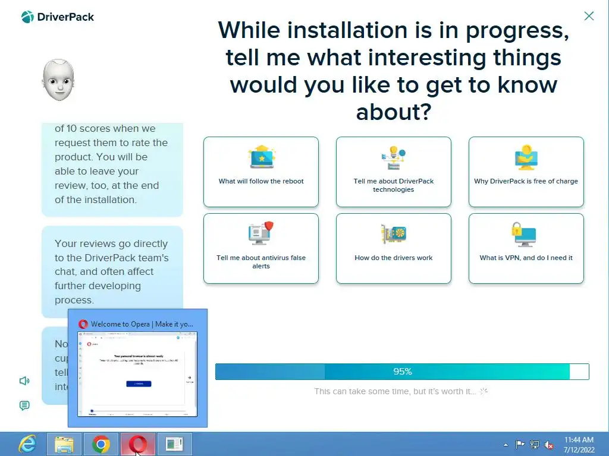Viewport: 609px width, 456px height.
Task: Click the coin and monitor free-of-charge icon
Action: [526, 157]
